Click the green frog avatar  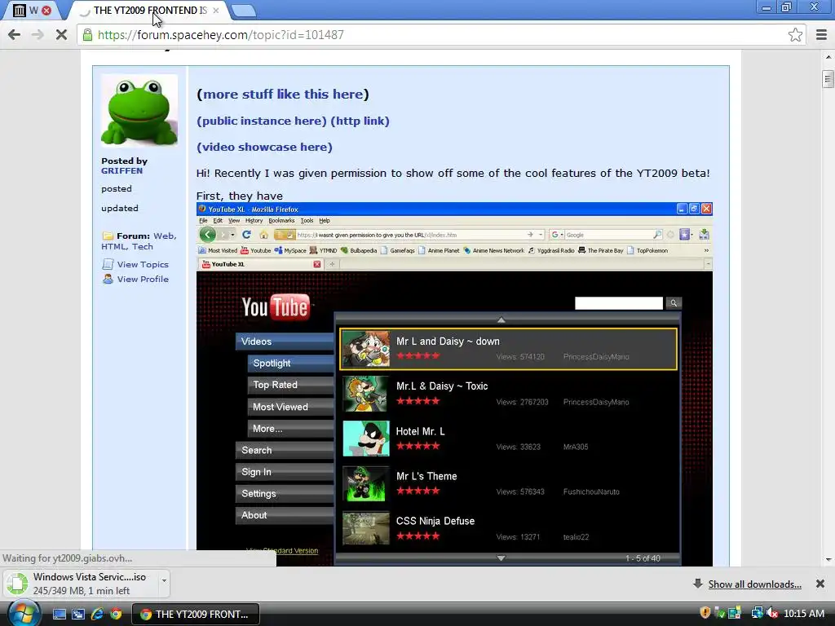coord(139,111)
